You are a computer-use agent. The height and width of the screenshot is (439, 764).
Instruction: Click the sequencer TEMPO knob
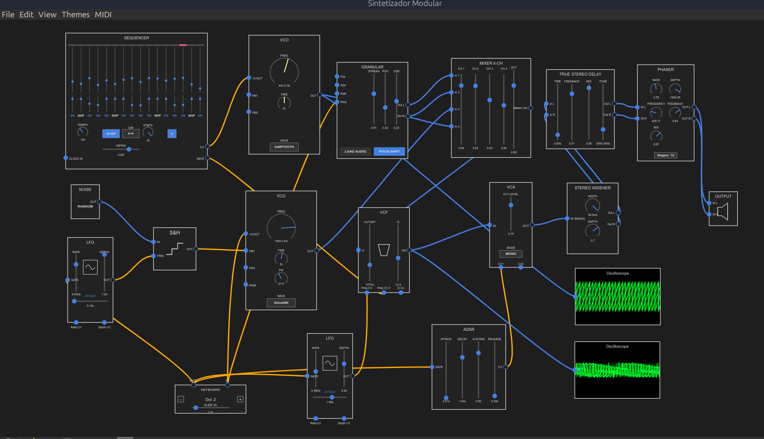[x=82, y=132]
